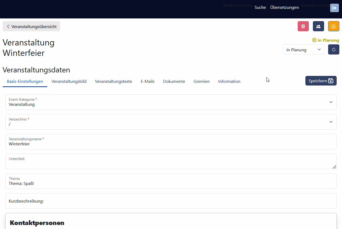Switch to the Veranstaltungsbild tab
The width and height of the screenshot is (342, 229).
pos(69,81)
